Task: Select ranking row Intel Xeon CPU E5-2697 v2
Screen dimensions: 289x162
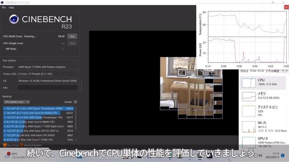Action: (38, 131)
